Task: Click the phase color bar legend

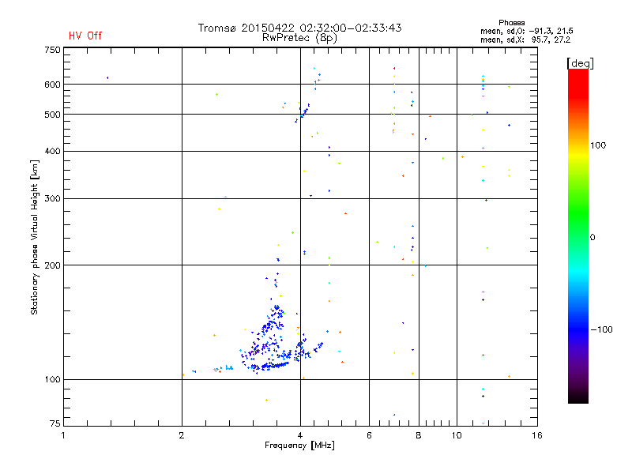Action: click(578, 235)
